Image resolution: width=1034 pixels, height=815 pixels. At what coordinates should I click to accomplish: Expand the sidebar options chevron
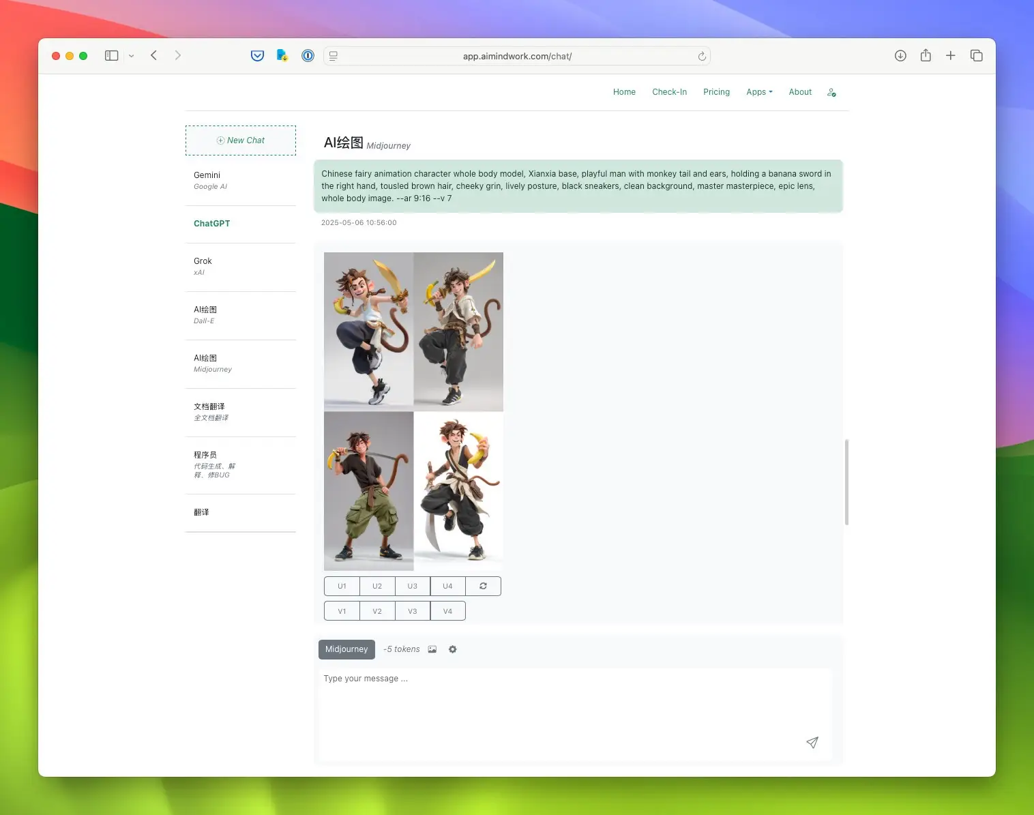click(x=131, y=56)
